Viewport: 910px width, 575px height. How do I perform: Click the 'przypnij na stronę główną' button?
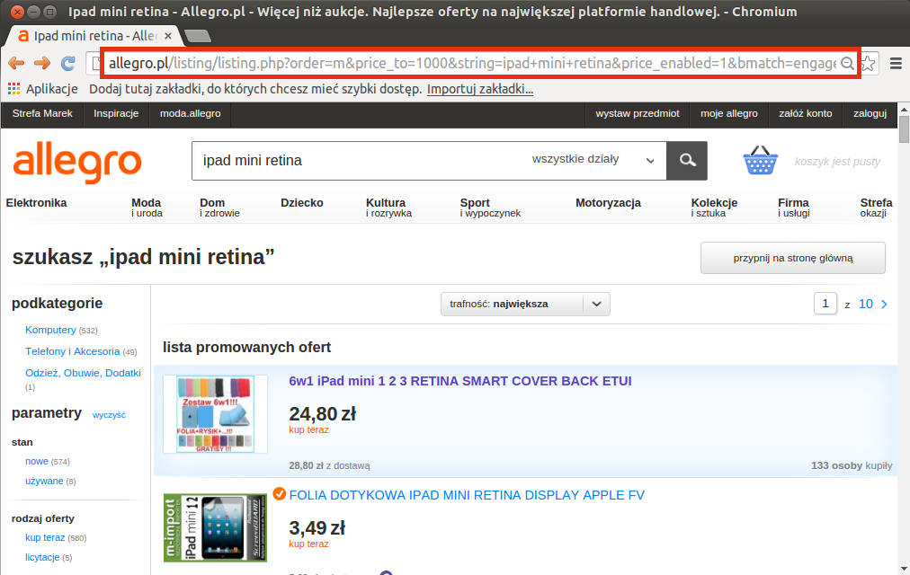[792, 258]
